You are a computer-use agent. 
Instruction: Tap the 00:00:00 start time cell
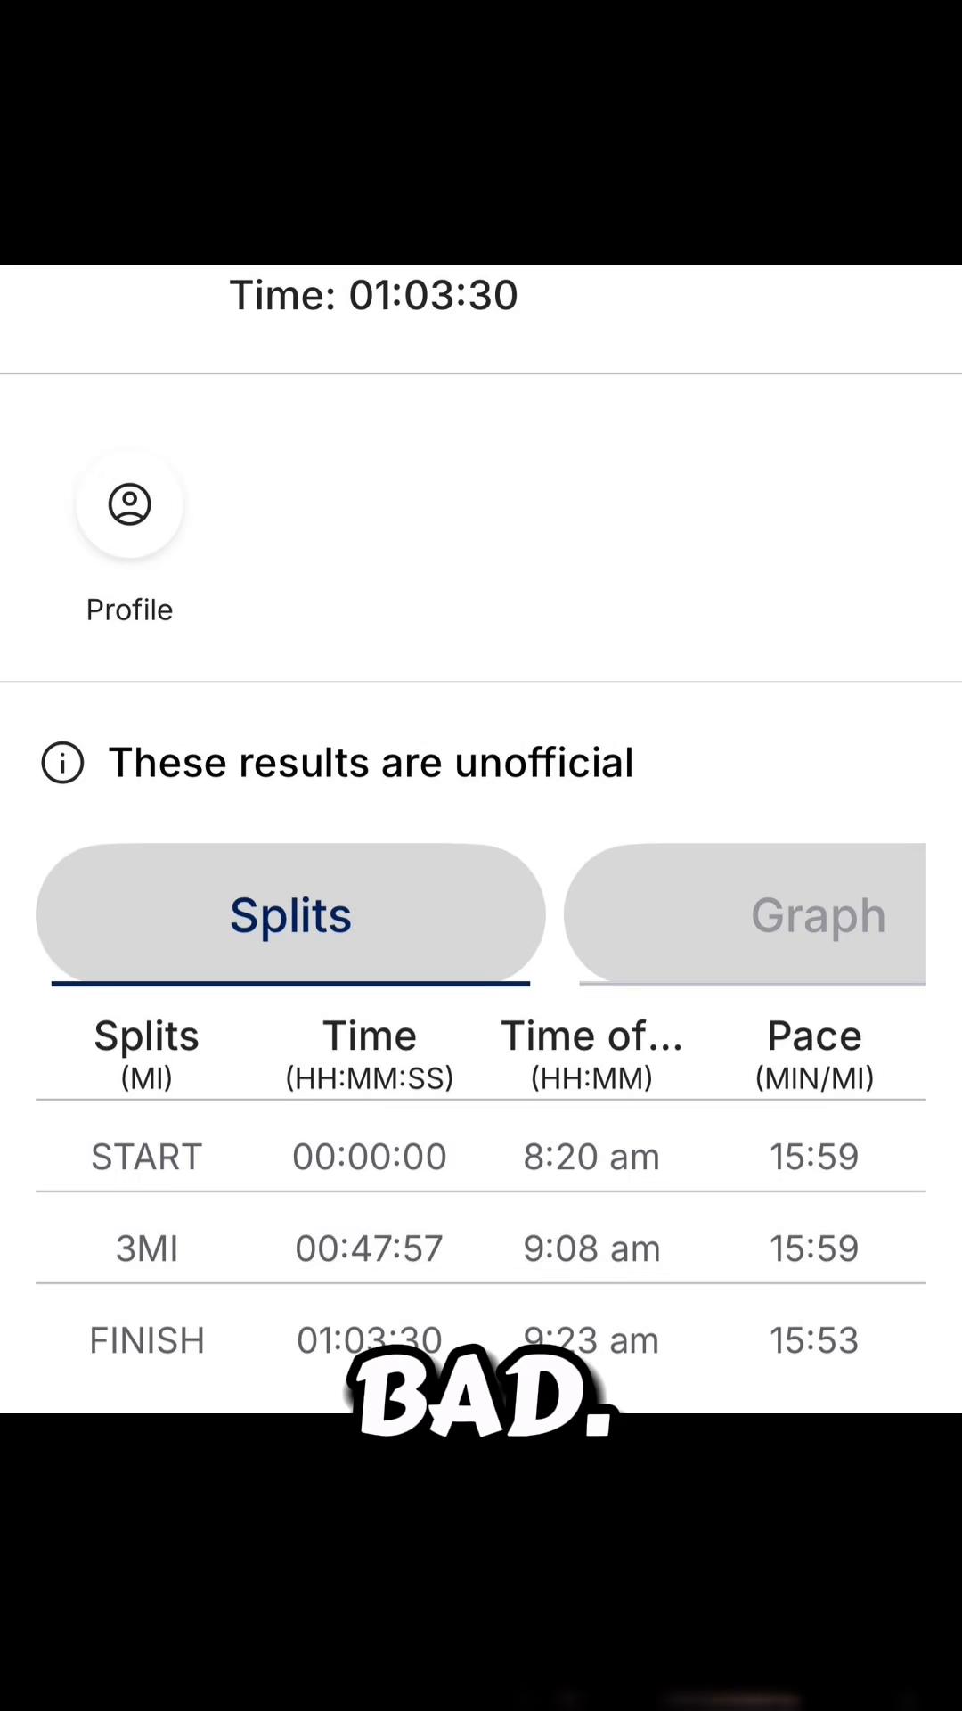click(370, 1156)
